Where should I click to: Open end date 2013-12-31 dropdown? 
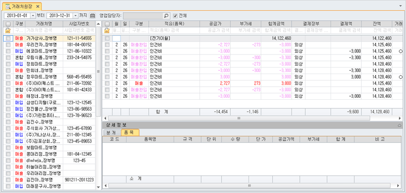[75, 16]
